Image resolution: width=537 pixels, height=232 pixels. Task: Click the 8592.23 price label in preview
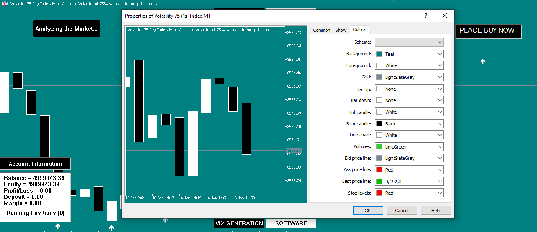pyautogui.click(x=294, y=32)
